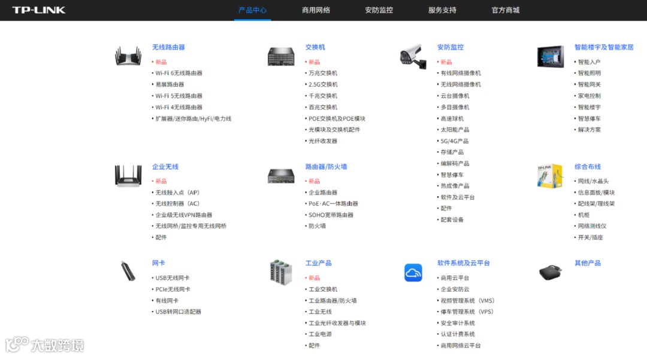Select 智能网关
This screenshot has height=357, width=647.
pos(589,84)
